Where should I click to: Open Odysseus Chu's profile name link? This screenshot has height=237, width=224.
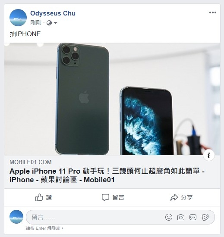click(53, 13)
